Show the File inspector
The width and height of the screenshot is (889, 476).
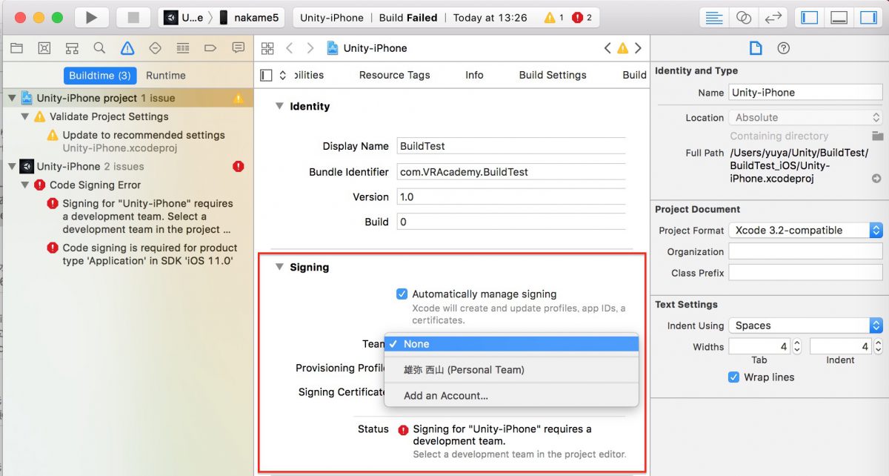tap(755, 48)
